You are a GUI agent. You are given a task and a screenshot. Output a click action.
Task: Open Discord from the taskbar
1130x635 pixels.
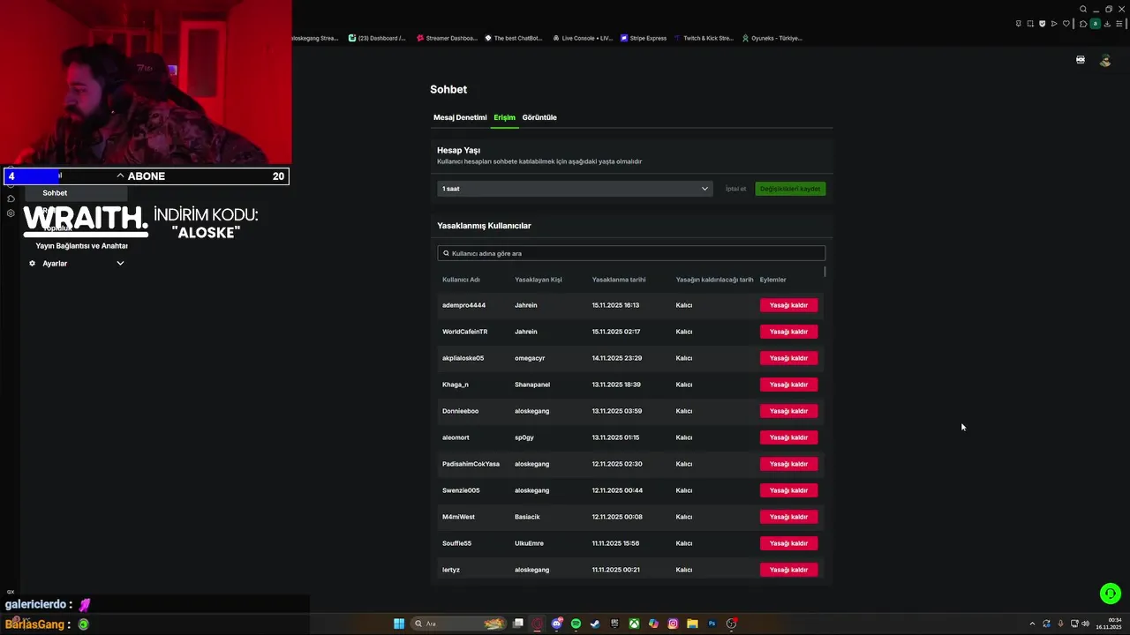(557, 624)
